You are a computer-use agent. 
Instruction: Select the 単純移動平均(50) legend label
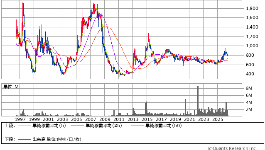click(164, 126)
